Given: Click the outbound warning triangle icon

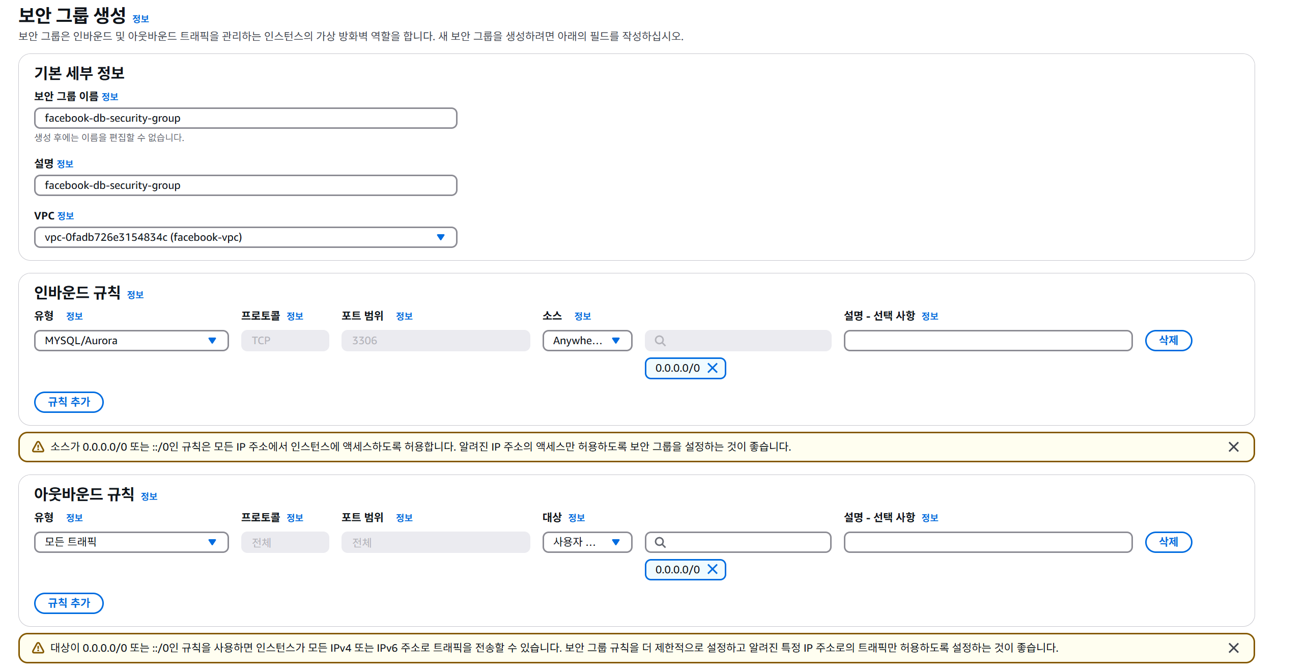Looking at the screenshot, I should (38, 648).
